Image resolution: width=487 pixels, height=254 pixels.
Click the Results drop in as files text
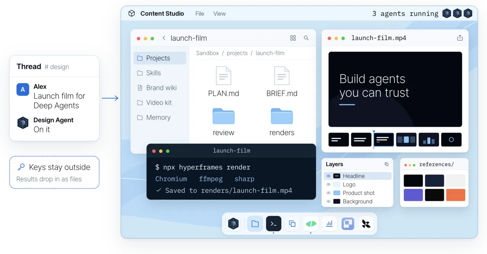coord(49,179)
